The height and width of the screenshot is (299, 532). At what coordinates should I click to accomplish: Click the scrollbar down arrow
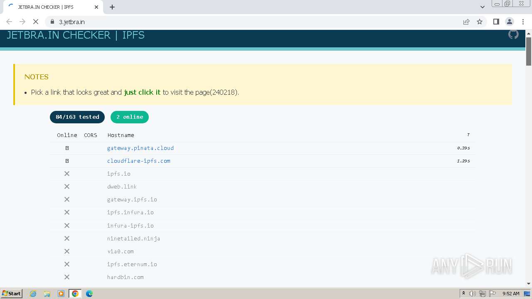point(529,284)
